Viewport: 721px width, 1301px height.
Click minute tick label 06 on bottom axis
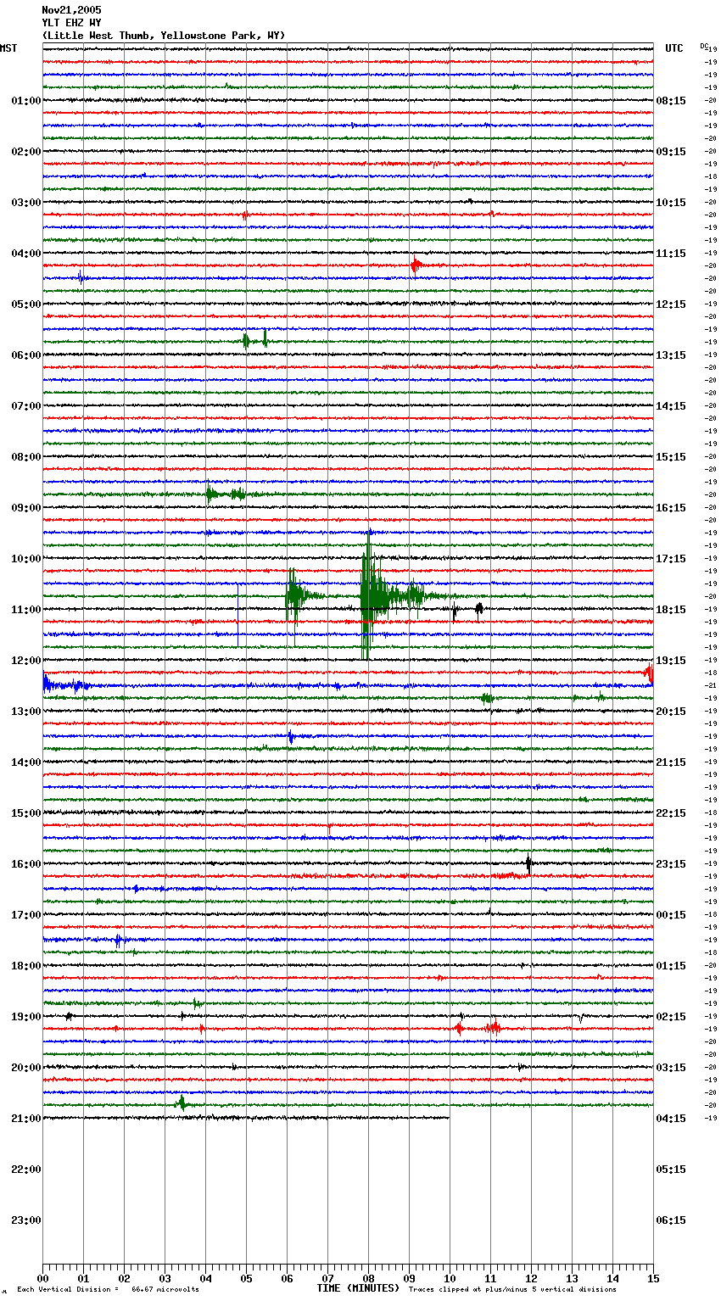tap(287, 1278)
